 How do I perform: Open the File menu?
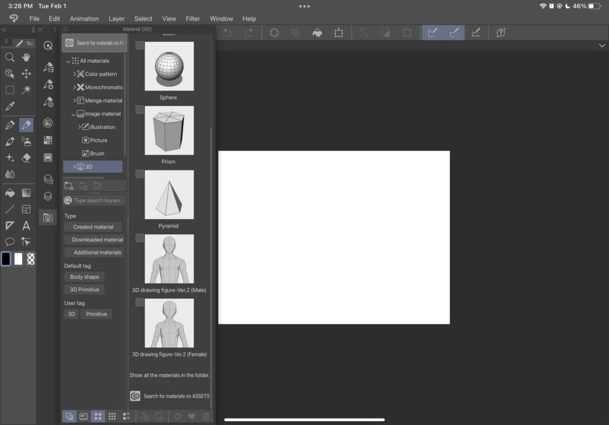point(34,18)
